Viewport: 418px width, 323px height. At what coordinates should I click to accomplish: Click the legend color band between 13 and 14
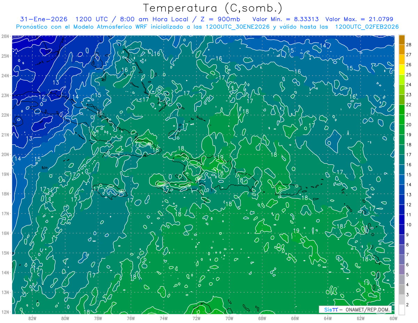click(x=402, y=190)
